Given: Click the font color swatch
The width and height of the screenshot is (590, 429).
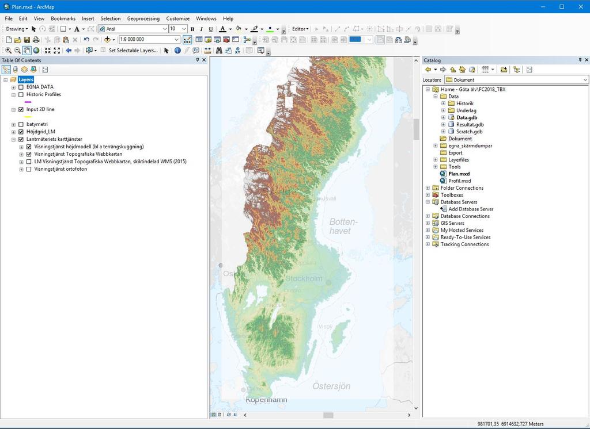Looking at the screenshot, I should pos(223,29).
